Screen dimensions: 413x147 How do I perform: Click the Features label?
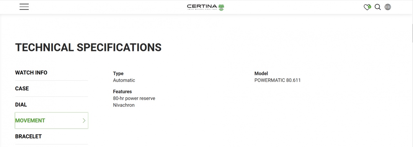[x=122, y=92]
